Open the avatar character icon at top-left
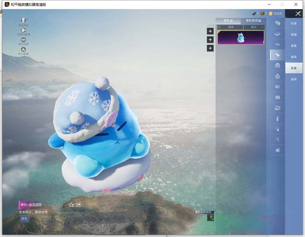The height and width of the screenshot is (237, 305). [x=23, y=20]
